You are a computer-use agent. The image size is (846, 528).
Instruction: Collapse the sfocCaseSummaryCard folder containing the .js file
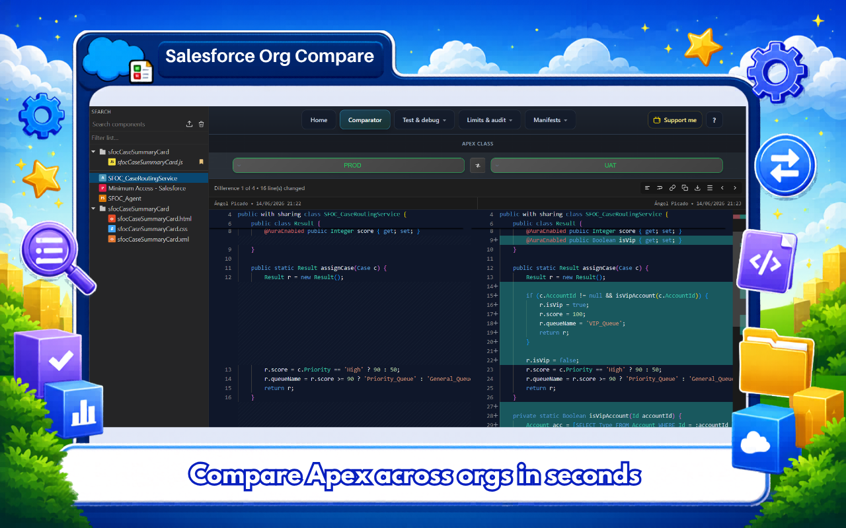point(94,152)
